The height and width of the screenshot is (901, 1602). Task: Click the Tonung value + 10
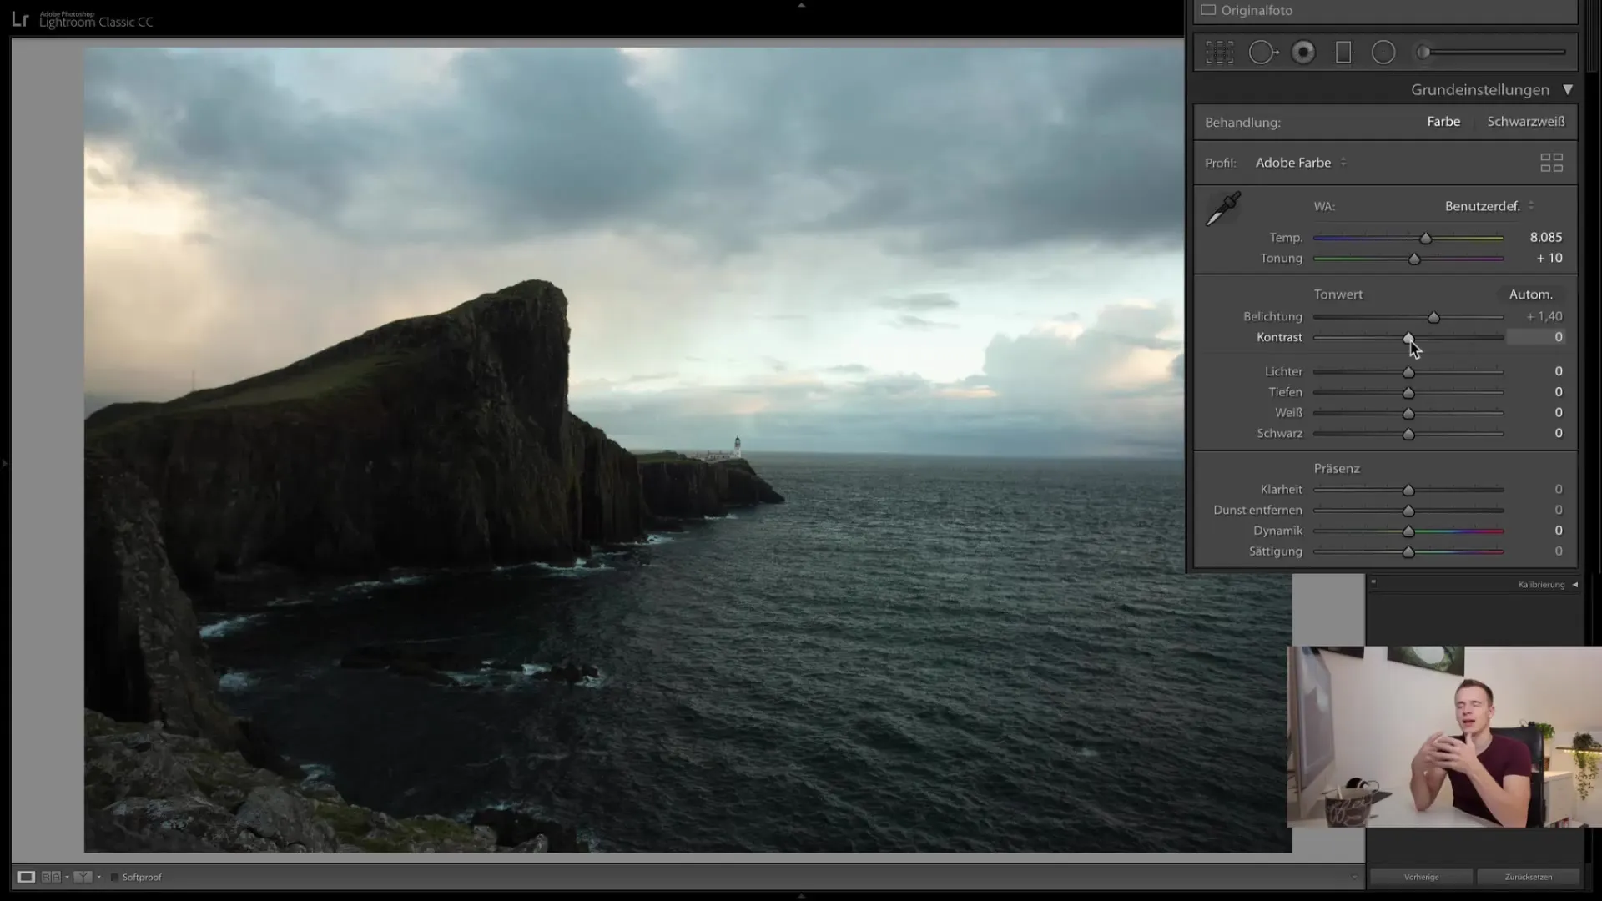[1549, 259]
